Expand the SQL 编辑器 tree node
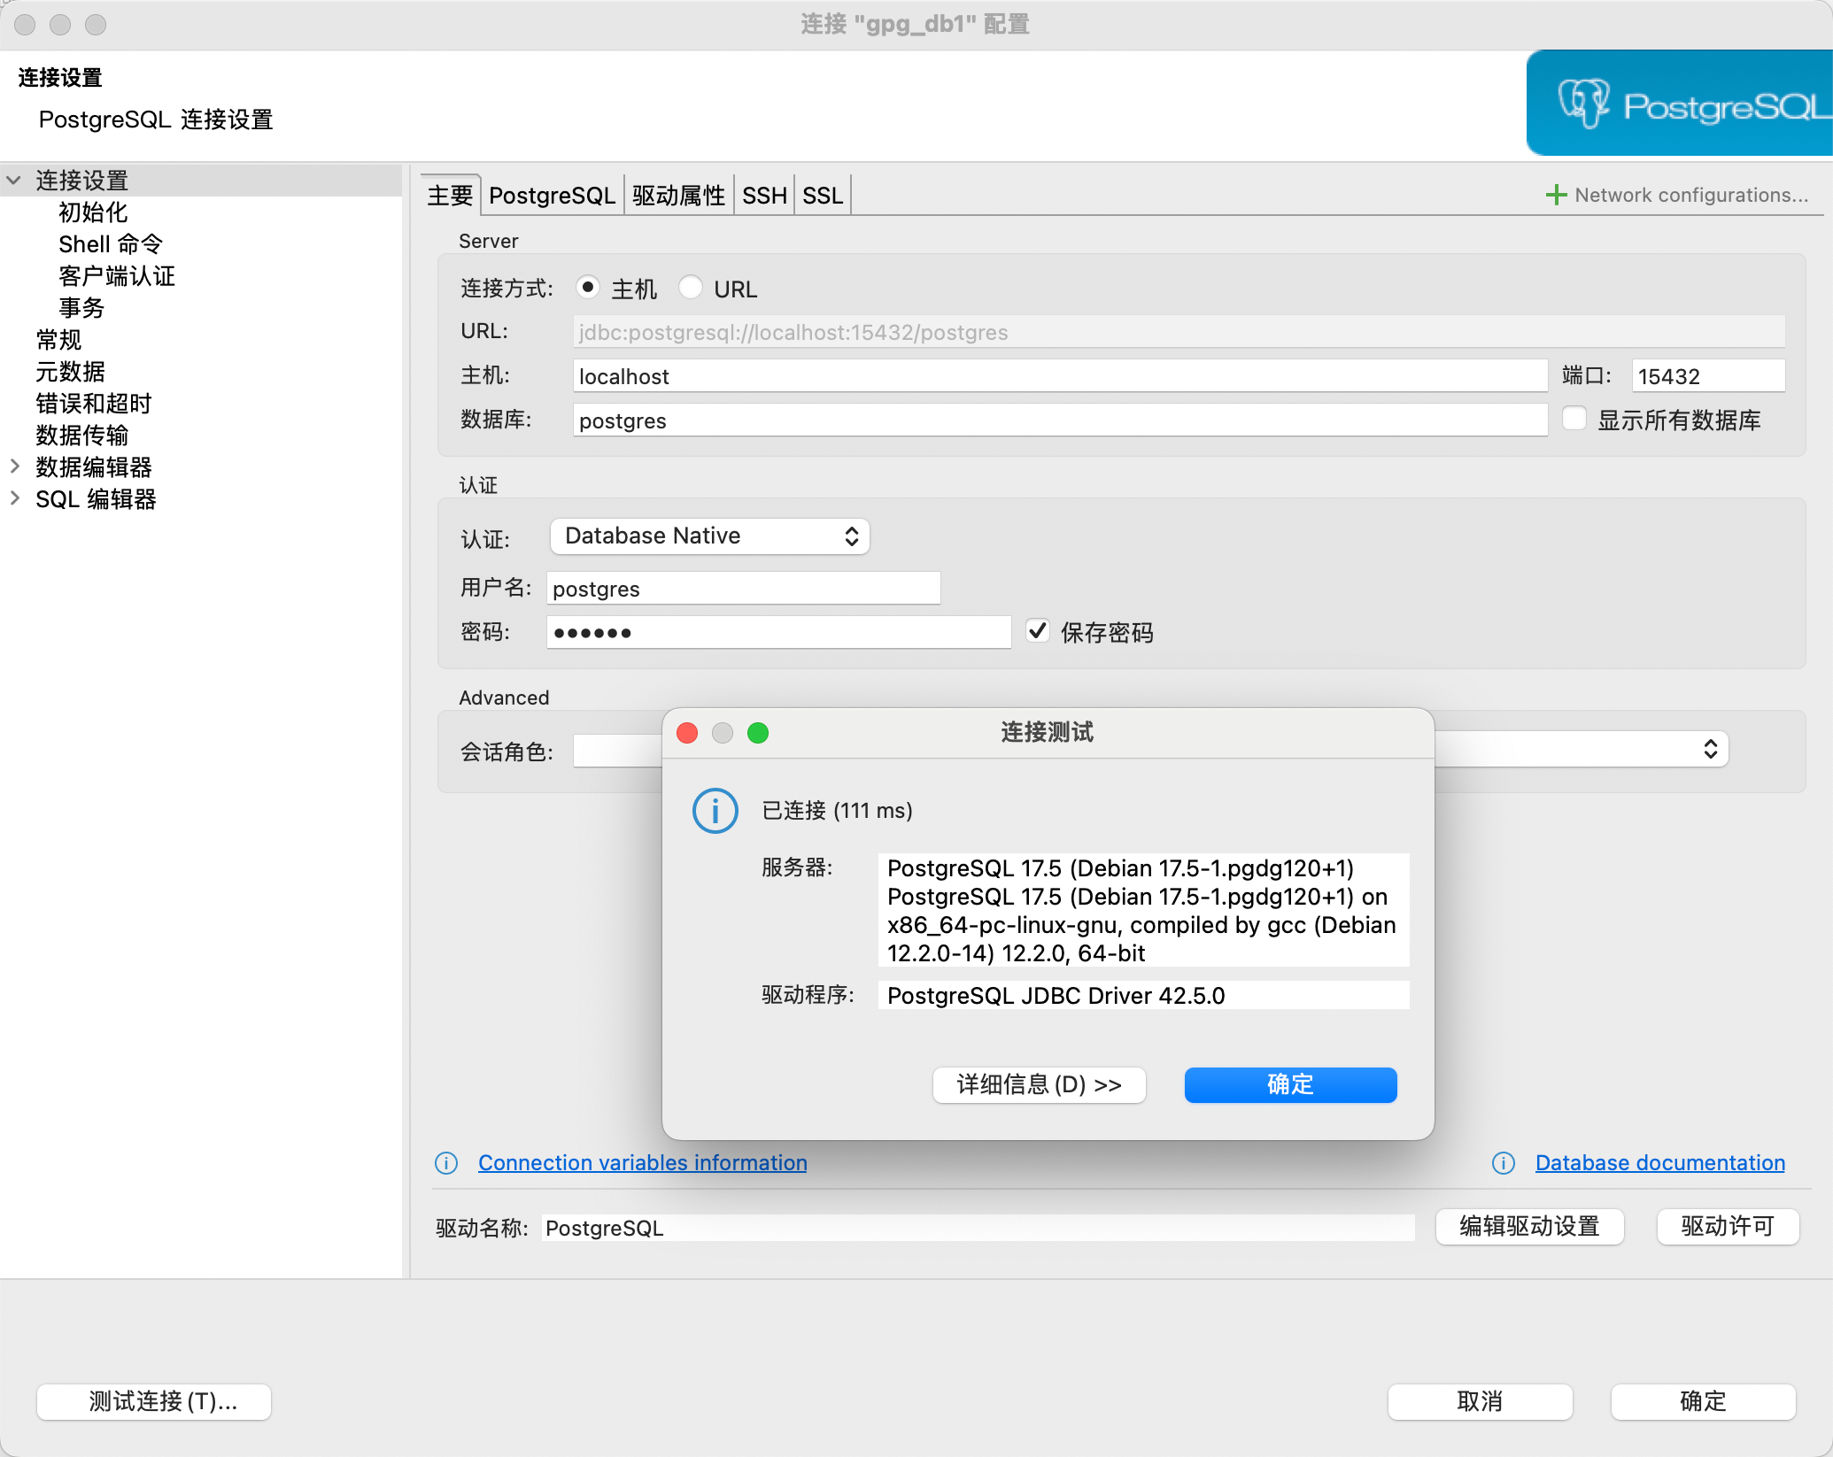Image resolution: width=1833 pixels, height=1457 pixels. [x=14, y=498]
